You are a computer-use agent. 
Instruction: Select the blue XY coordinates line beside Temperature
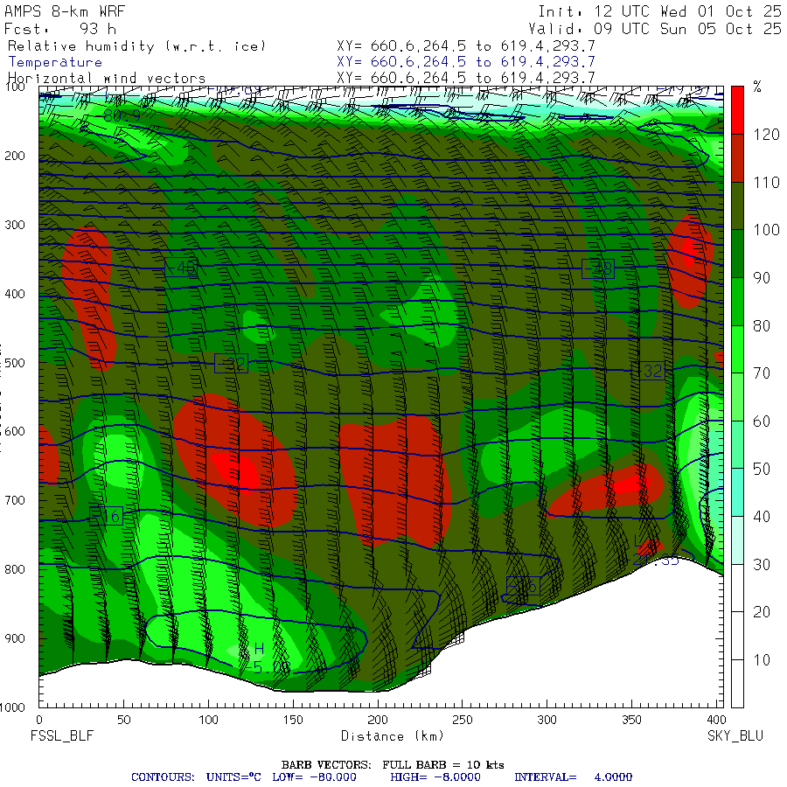click(466, 62)
